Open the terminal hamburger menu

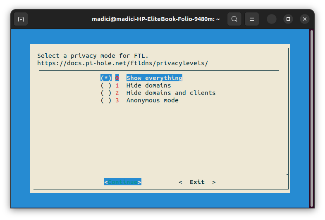tap(252, 19)
